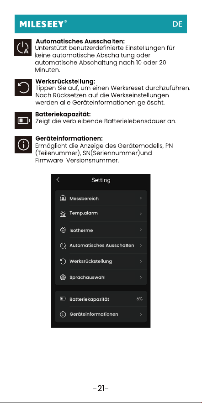Click the MILESEEY logo in header
The image size is (202, 403).
tap(43, 24)
